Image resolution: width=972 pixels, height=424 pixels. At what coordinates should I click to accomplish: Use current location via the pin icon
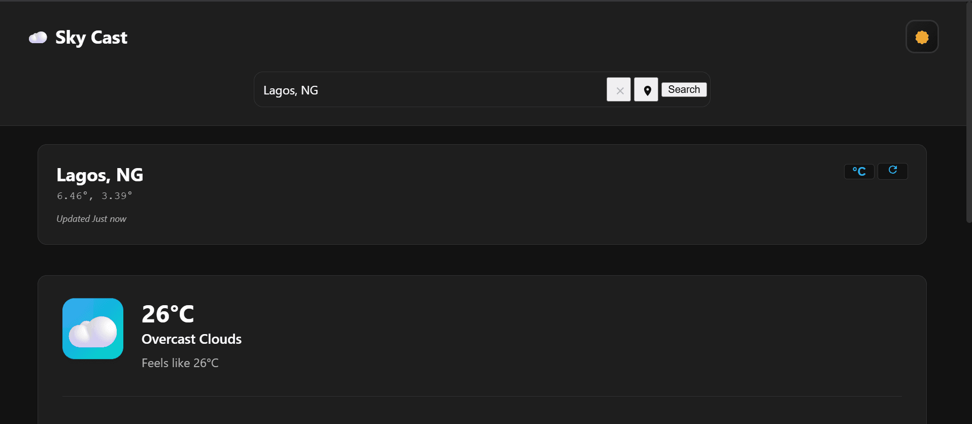pos(646,90)
